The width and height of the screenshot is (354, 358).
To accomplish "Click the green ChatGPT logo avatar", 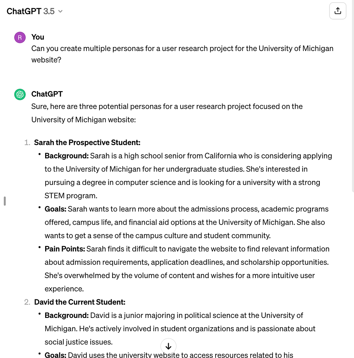I will [x=20, y=94].
